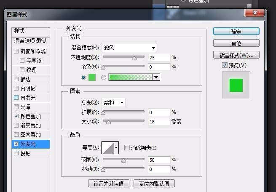Click the 新建样式(W)... button
276x192 pixels.
click(x=236, y=55)
